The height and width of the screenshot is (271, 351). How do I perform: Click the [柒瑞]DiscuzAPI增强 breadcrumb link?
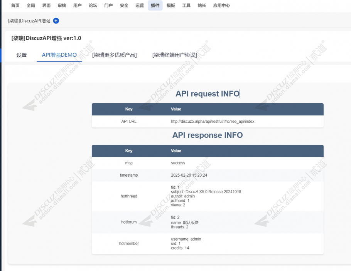(29, 21)
